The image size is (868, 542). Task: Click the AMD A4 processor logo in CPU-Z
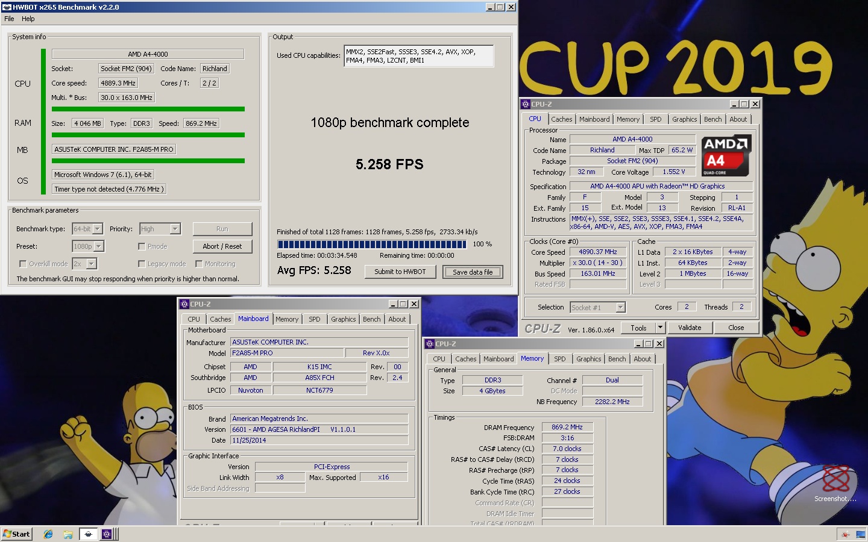726,155
